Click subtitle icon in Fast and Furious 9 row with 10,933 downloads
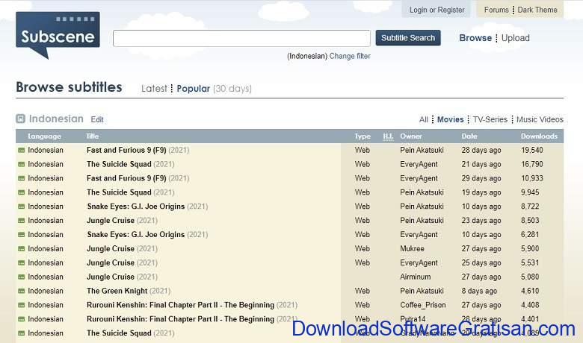The height and width of the screenshot is (343, 583). tap(21, 178)
